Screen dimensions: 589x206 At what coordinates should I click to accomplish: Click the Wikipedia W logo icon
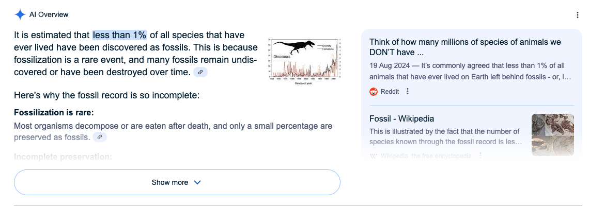click(x=374, y=156)
